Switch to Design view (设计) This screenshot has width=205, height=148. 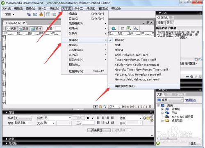click(x=36, y=29)
